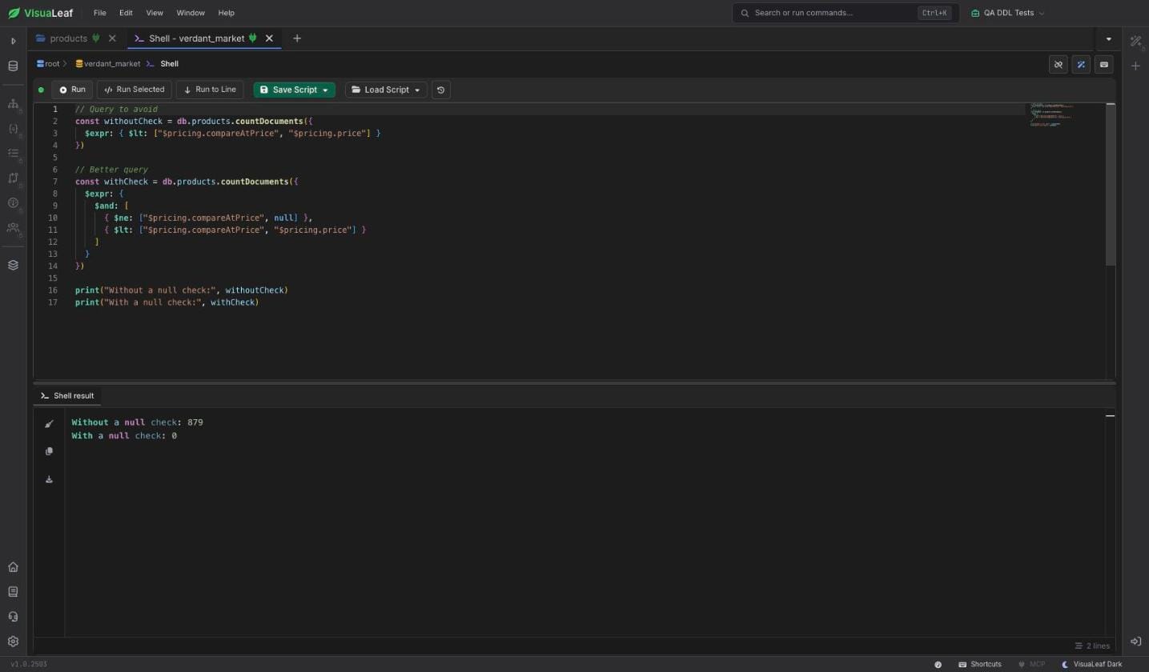Toggle the unlink icon in editor header
The width and height of the screenshot is (1149, 672).
click(1058, 65)
